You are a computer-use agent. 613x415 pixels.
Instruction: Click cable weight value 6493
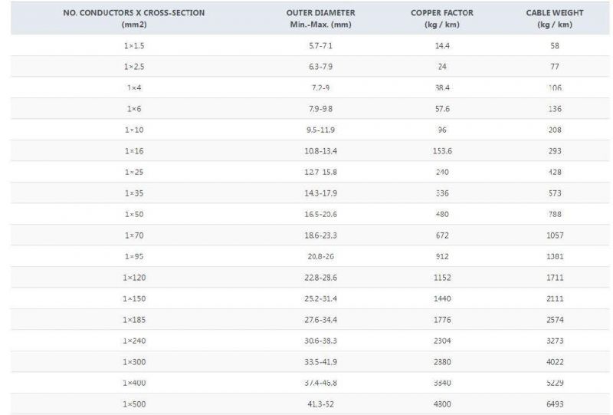coord(555,404)
